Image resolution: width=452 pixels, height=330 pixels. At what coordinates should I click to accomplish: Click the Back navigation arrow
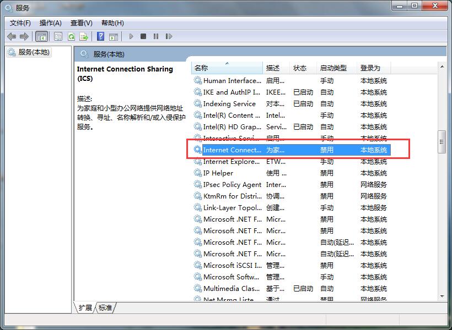[x=11, y=36]
